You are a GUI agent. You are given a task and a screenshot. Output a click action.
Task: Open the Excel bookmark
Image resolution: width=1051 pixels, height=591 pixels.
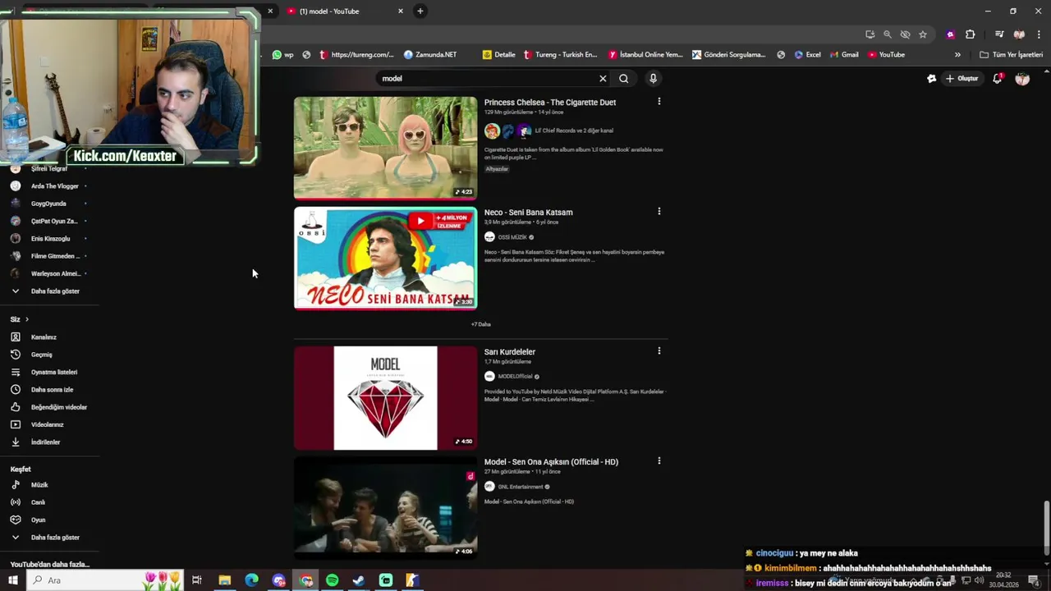tap(808, 55)
